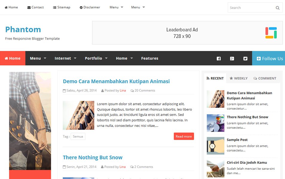Click sidebar skier thumbnail
This screenshot has width=285, height=179.
215,123
